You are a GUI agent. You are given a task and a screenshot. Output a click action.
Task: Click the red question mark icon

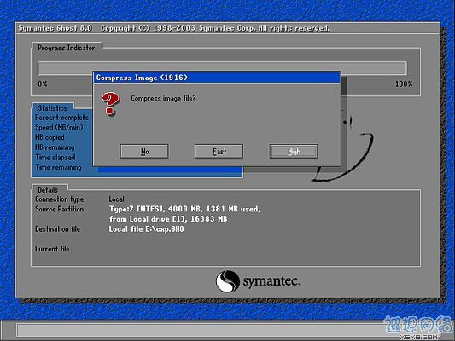tap(110, 104)
